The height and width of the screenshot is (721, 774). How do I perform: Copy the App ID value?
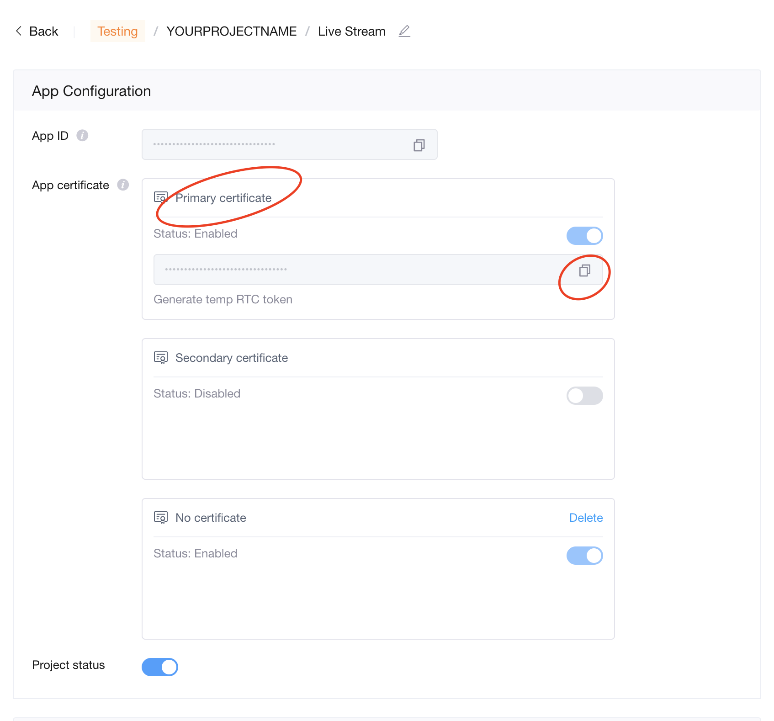(x=419, y=145)
